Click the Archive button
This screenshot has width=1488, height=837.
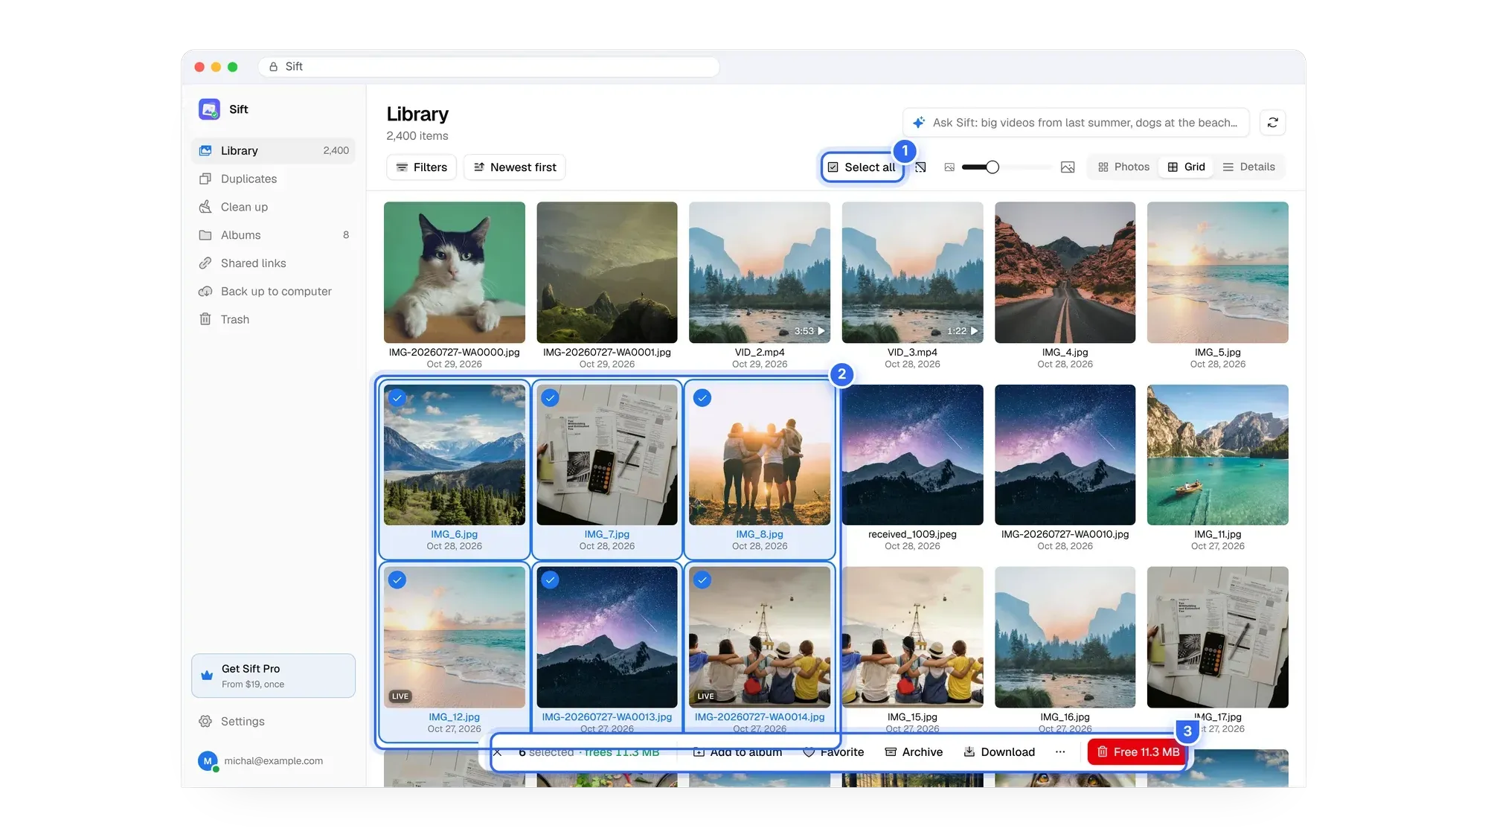[x=914, y=752]
